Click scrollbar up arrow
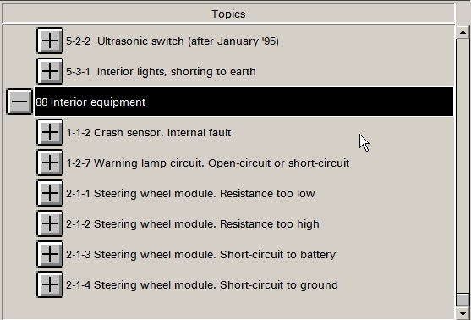Viewport: 471px width, 320px height. (x=463, y=32)
